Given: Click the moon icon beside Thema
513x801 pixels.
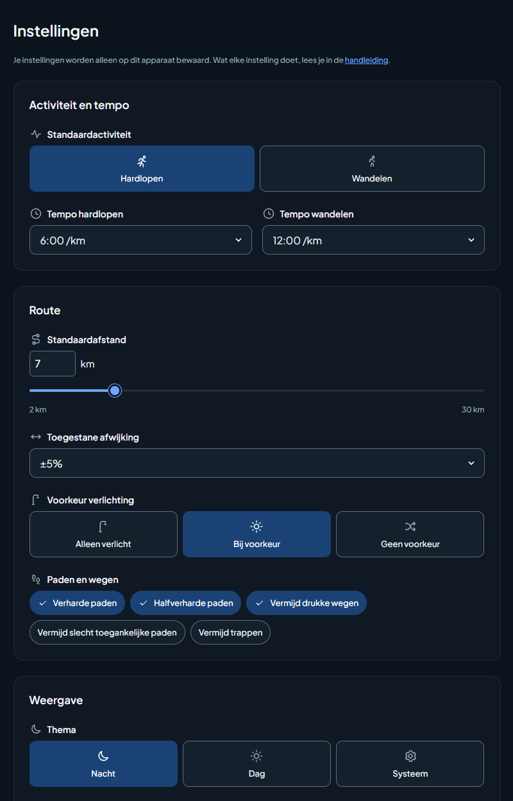Looking at the screenshot, I should (x=36, y=730).
